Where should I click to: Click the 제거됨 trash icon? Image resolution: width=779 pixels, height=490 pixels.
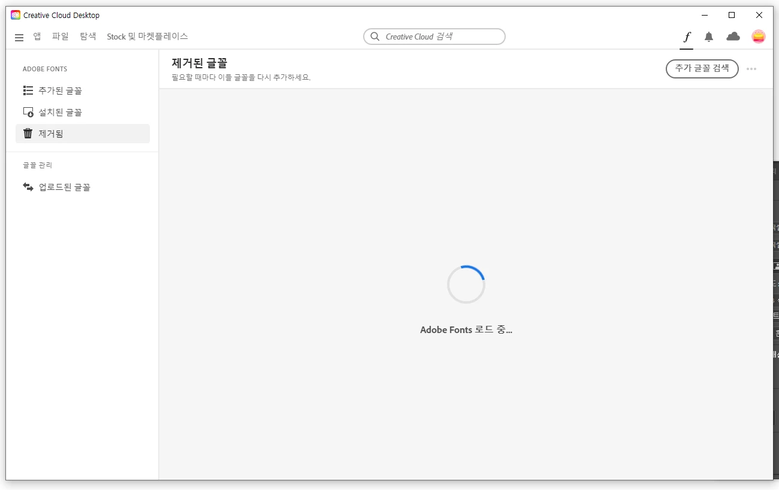point(28,134)
